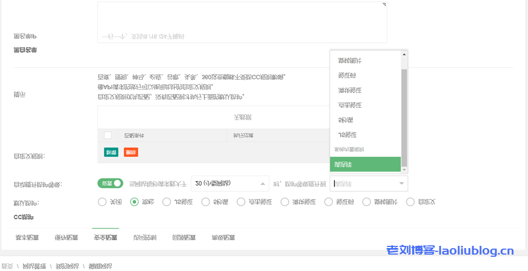Pick 点击验证 from the open dropdown list
The image size is (528, 271).
[350, 105]
